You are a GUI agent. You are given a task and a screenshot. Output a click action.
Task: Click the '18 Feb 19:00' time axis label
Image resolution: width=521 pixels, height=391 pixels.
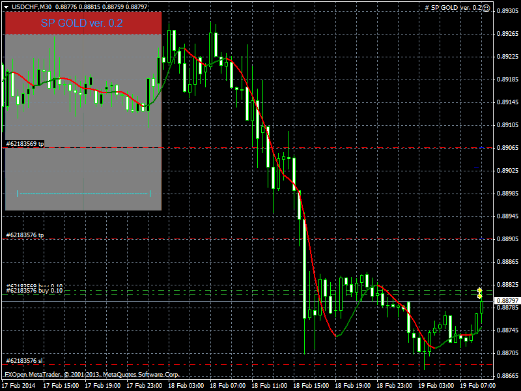[x=353, y=386]
